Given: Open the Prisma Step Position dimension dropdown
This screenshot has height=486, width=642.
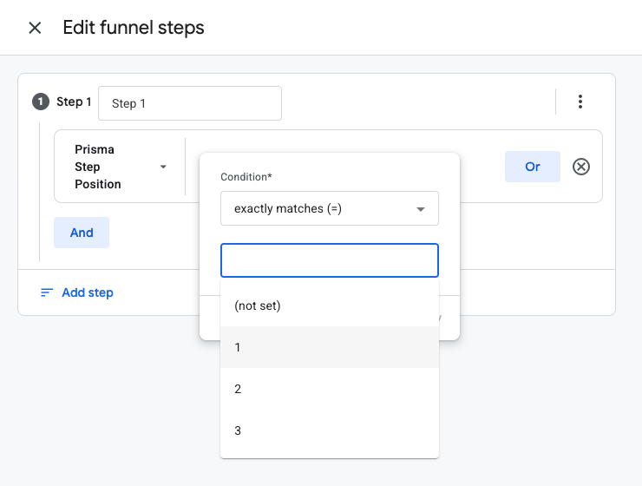Looking at the screenshot, I should [x=121, y=167].
